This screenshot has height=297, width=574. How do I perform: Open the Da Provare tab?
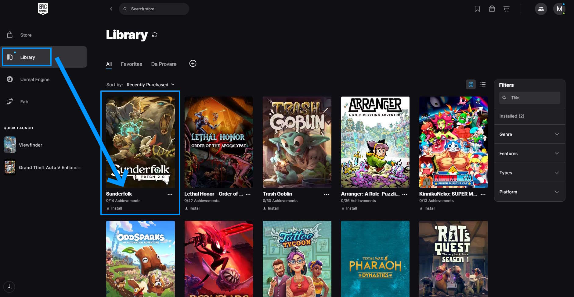[164, 64]
